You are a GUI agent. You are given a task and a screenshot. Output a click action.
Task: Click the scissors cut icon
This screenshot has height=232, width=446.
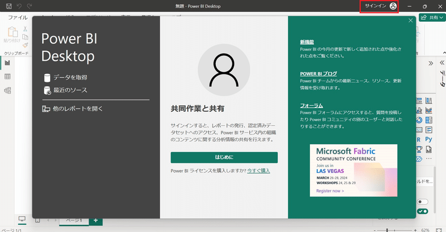(25, 29)
